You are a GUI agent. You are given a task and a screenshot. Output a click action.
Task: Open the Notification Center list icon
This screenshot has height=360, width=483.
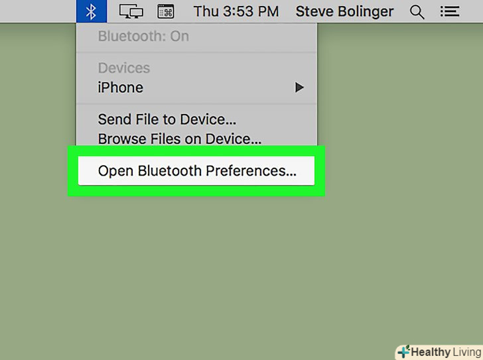(450, 11)
